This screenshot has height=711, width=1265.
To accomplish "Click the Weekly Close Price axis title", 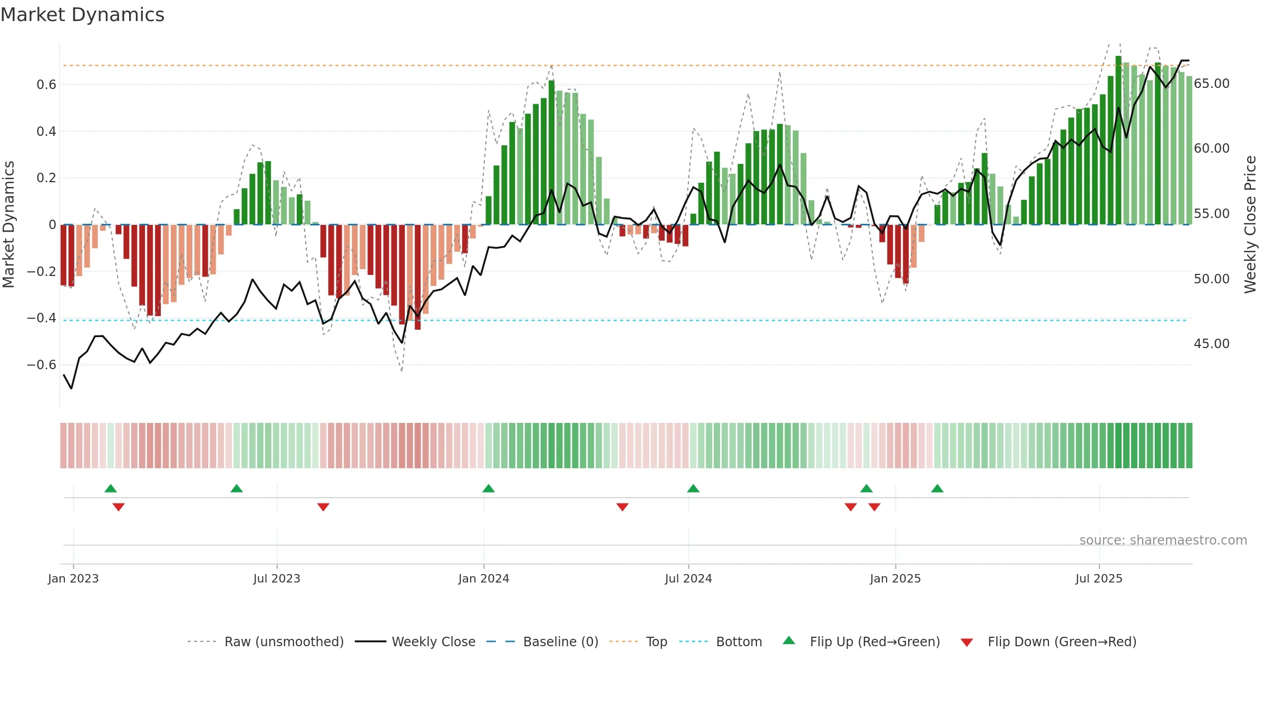I will (x=1250, y=224).
